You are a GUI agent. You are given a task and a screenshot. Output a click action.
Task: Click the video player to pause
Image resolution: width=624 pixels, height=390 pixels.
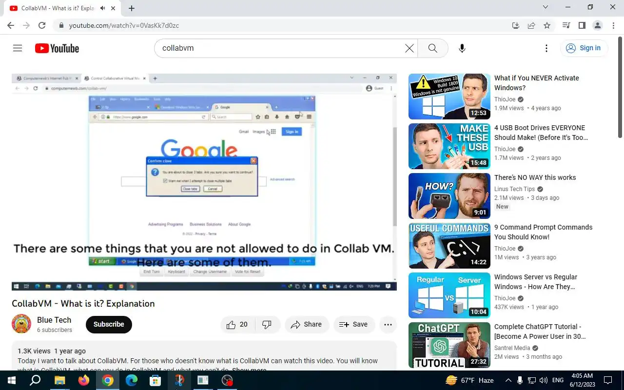pos(204,182)
